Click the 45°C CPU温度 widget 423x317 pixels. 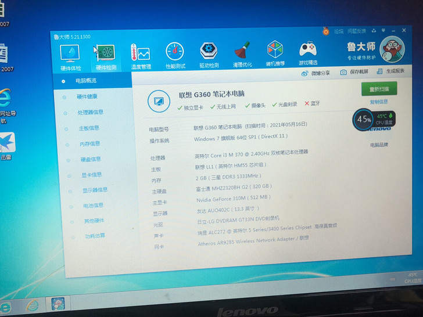(x=384, y=120)
